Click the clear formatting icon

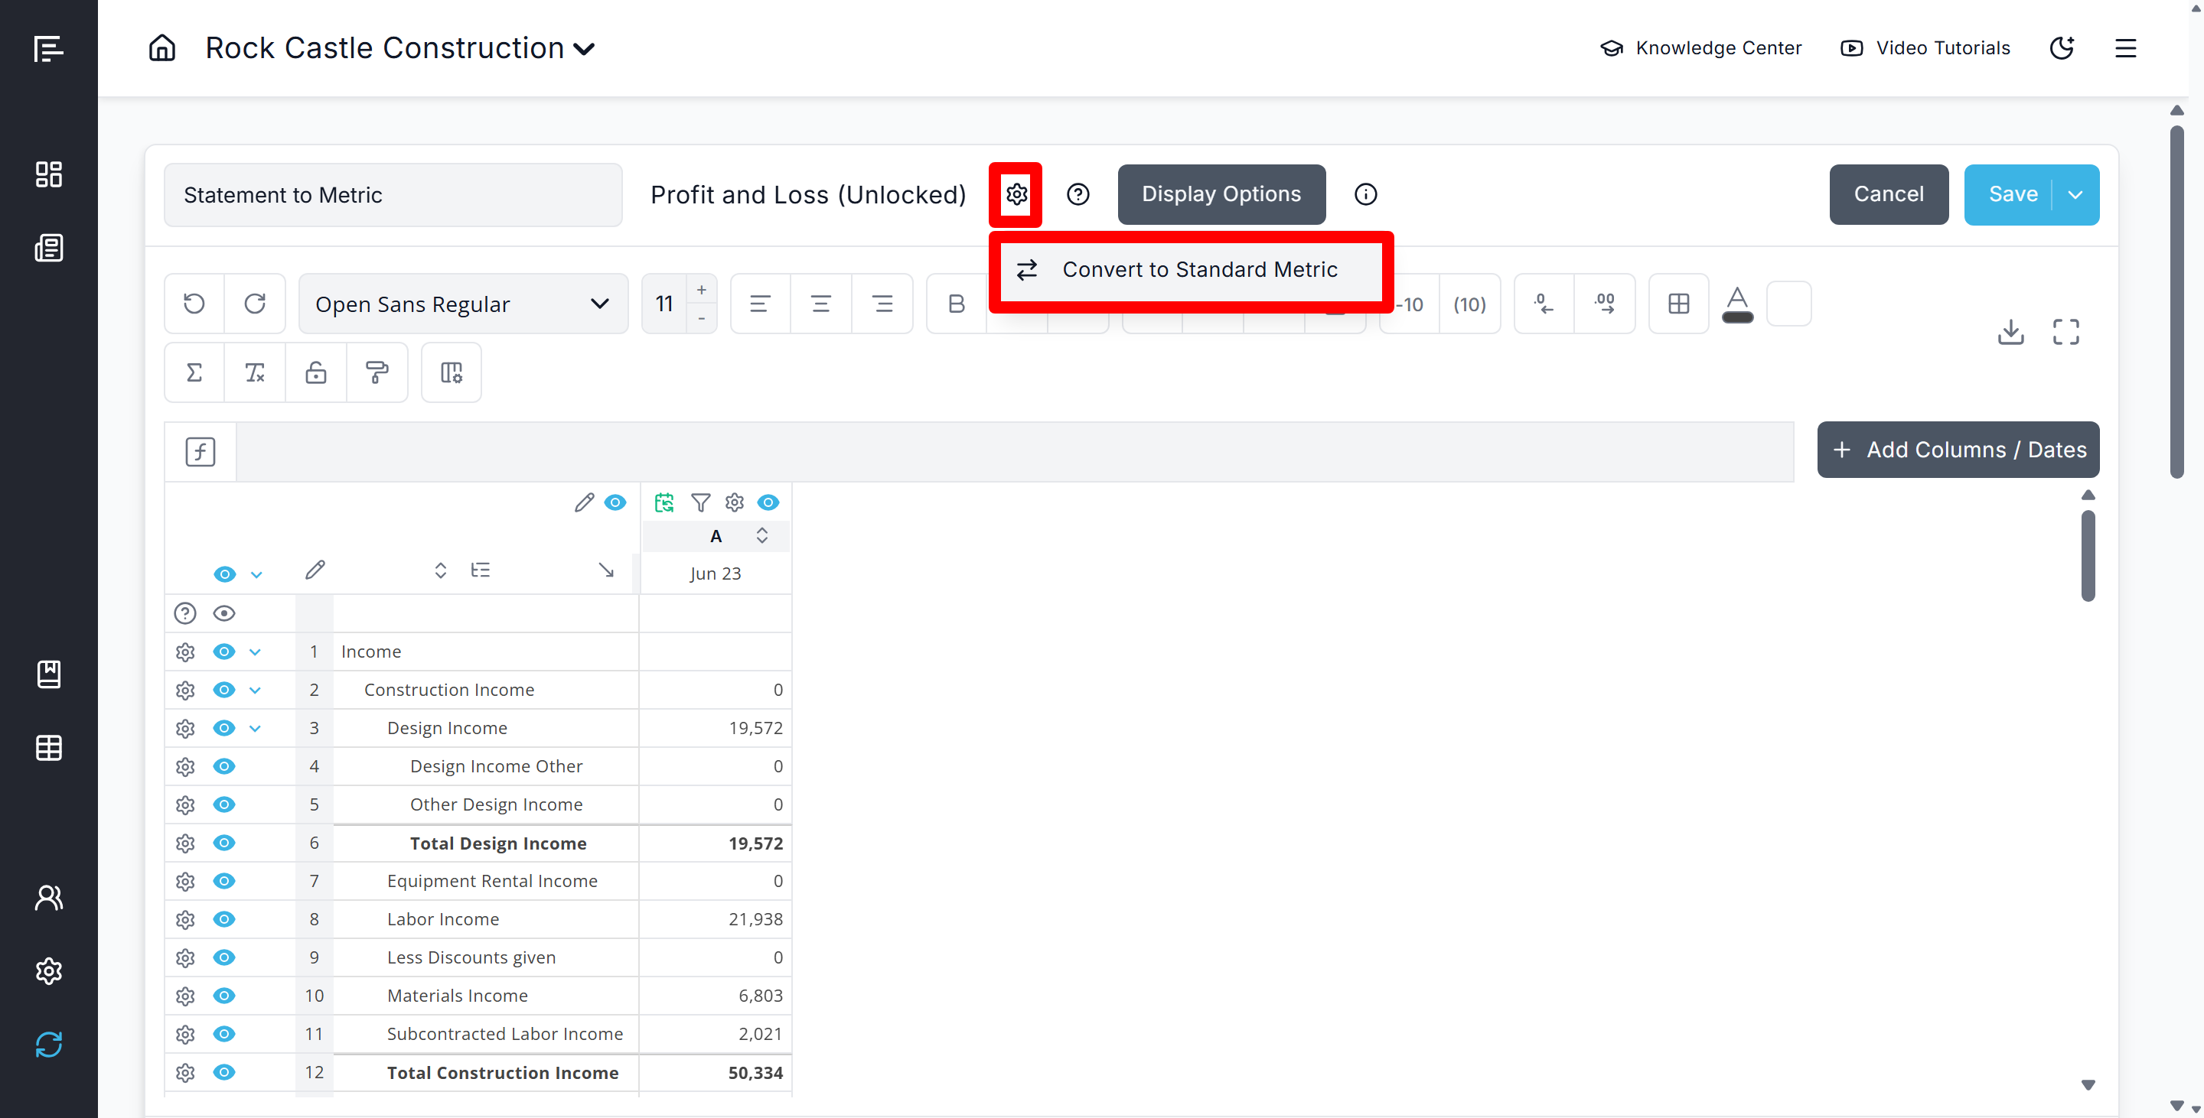click(255, 372)
